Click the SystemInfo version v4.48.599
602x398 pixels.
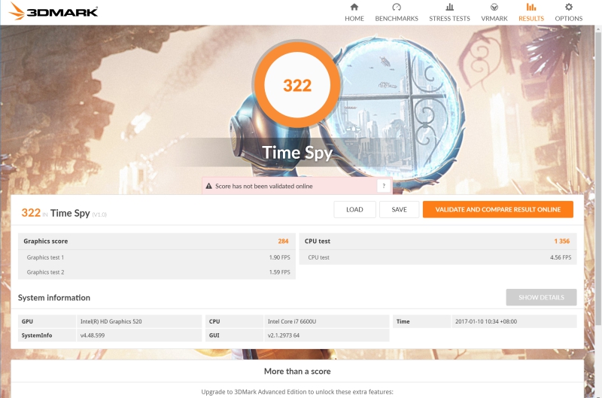[x=93, y=336]
